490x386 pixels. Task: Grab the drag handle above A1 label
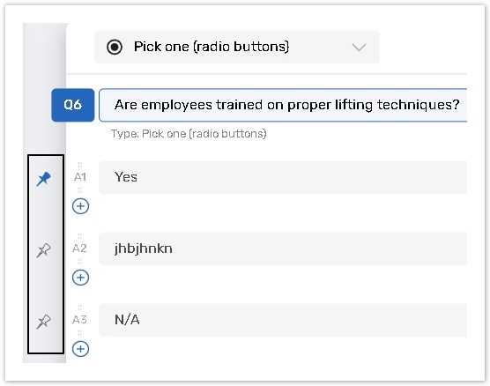click(79, 165)
